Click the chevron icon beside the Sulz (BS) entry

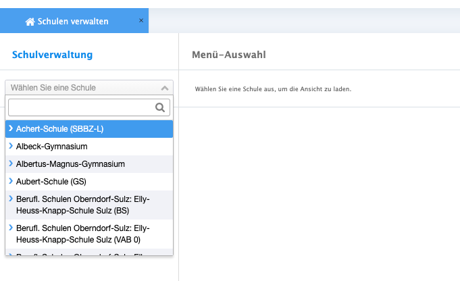[x=11, y=199]
